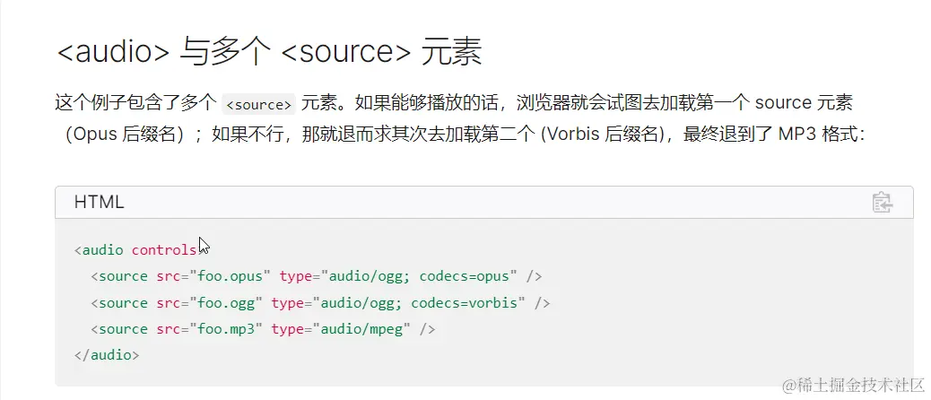This screenshot has width=931, height=400.
Task: Click the source tag name on the foo.opus line
Action: (123, 276)
